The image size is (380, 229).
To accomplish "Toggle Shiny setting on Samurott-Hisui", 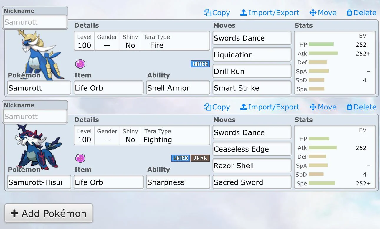I will click(130, 136).
